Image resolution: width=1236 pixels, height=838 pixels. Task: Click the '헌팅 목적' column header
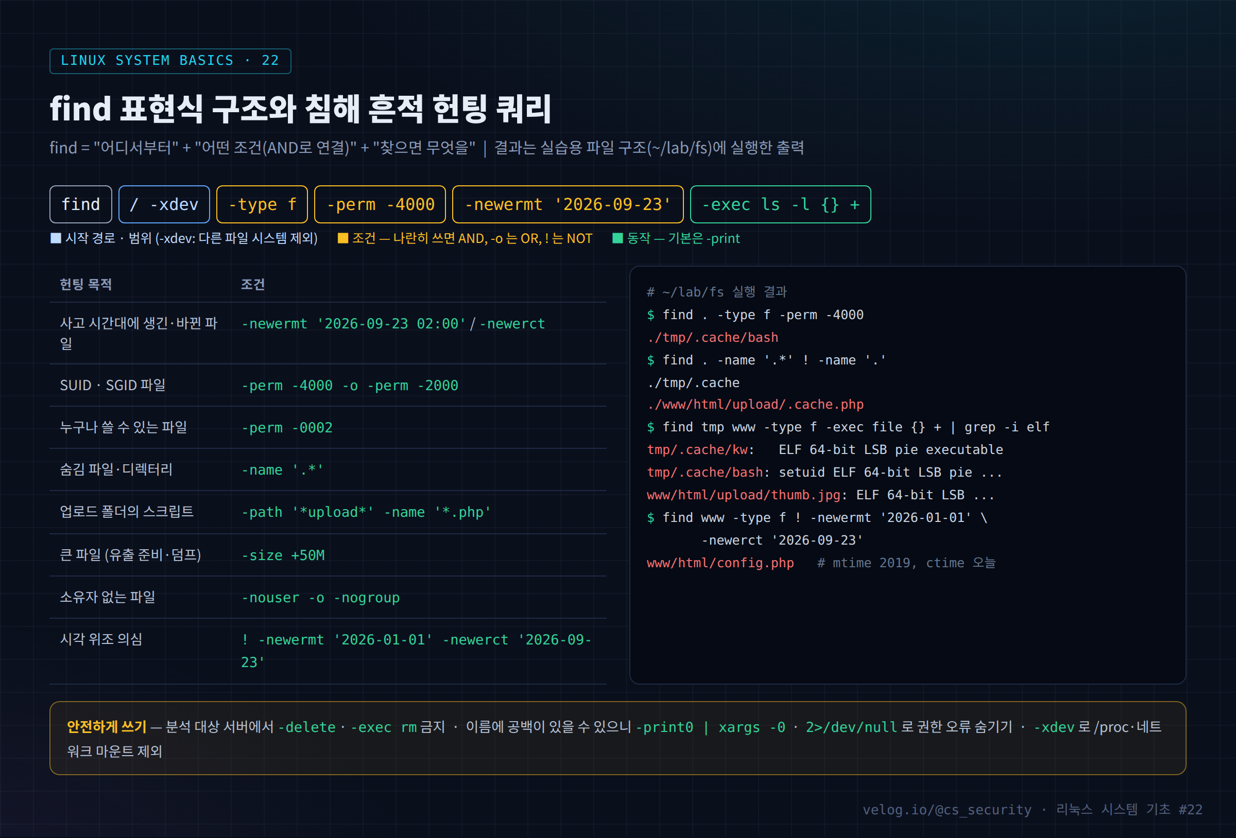(85, 285)
